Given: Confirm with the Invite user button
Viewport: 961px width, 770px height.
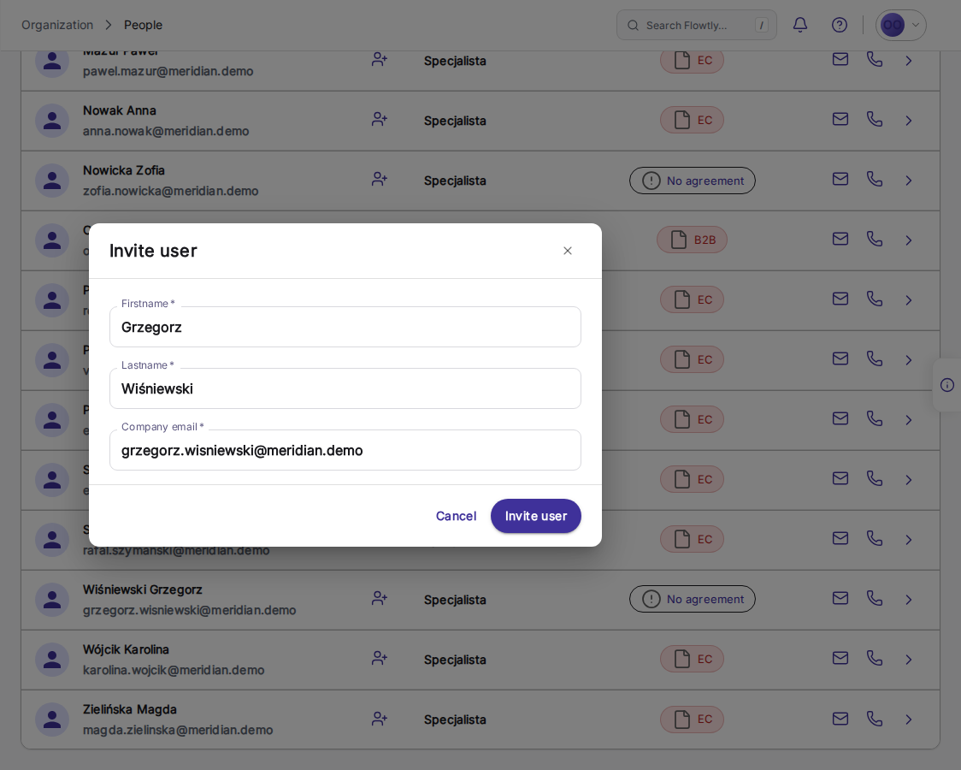Looking at the screenshot, I should pyautogui.click(x=536, y=516).
